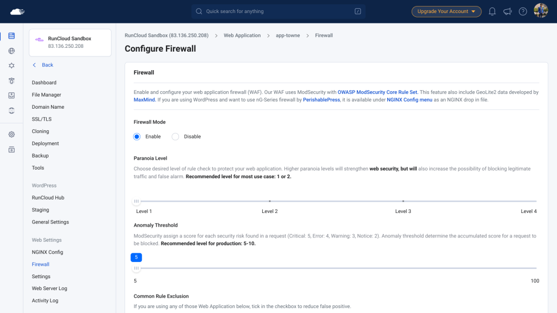Image resolution: width=557 pixels, height=313 pixels.
Task: Go Back via the Back link
Action: coord(48,65)
